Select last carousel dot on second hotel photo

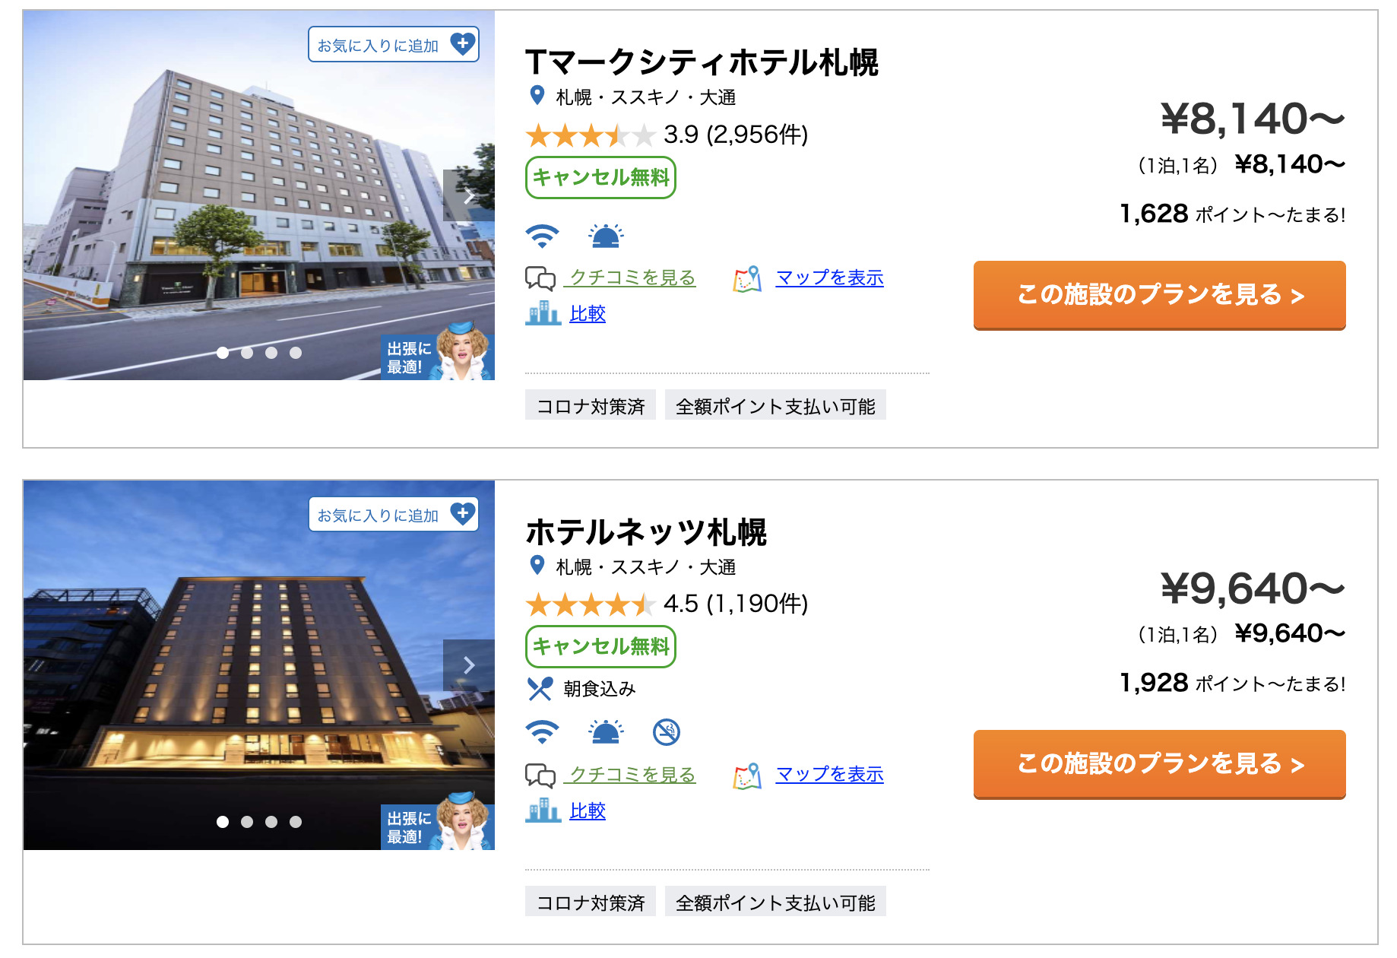296,822
